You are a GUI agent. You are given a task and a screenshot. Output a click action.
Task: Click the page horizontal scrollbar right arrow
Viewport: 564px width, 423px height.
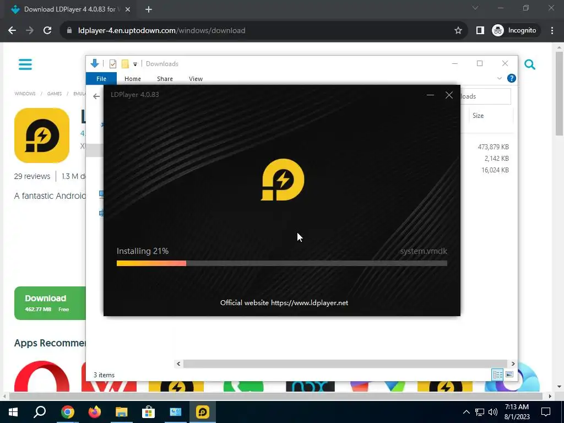[x=550, y=396]
